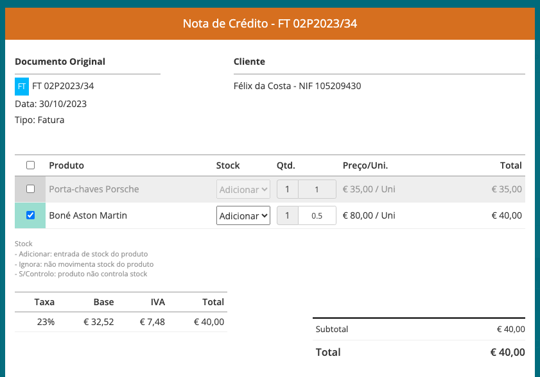Viewport: 540px width, 377px height.
Task: Select the Boné Aston Martin product name
Action: coord(88,215)
